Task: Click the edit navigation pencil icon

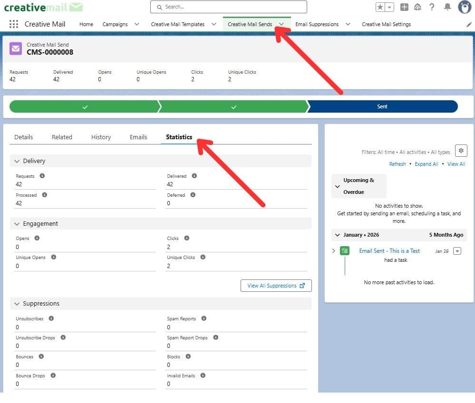Action: point(469,25)
